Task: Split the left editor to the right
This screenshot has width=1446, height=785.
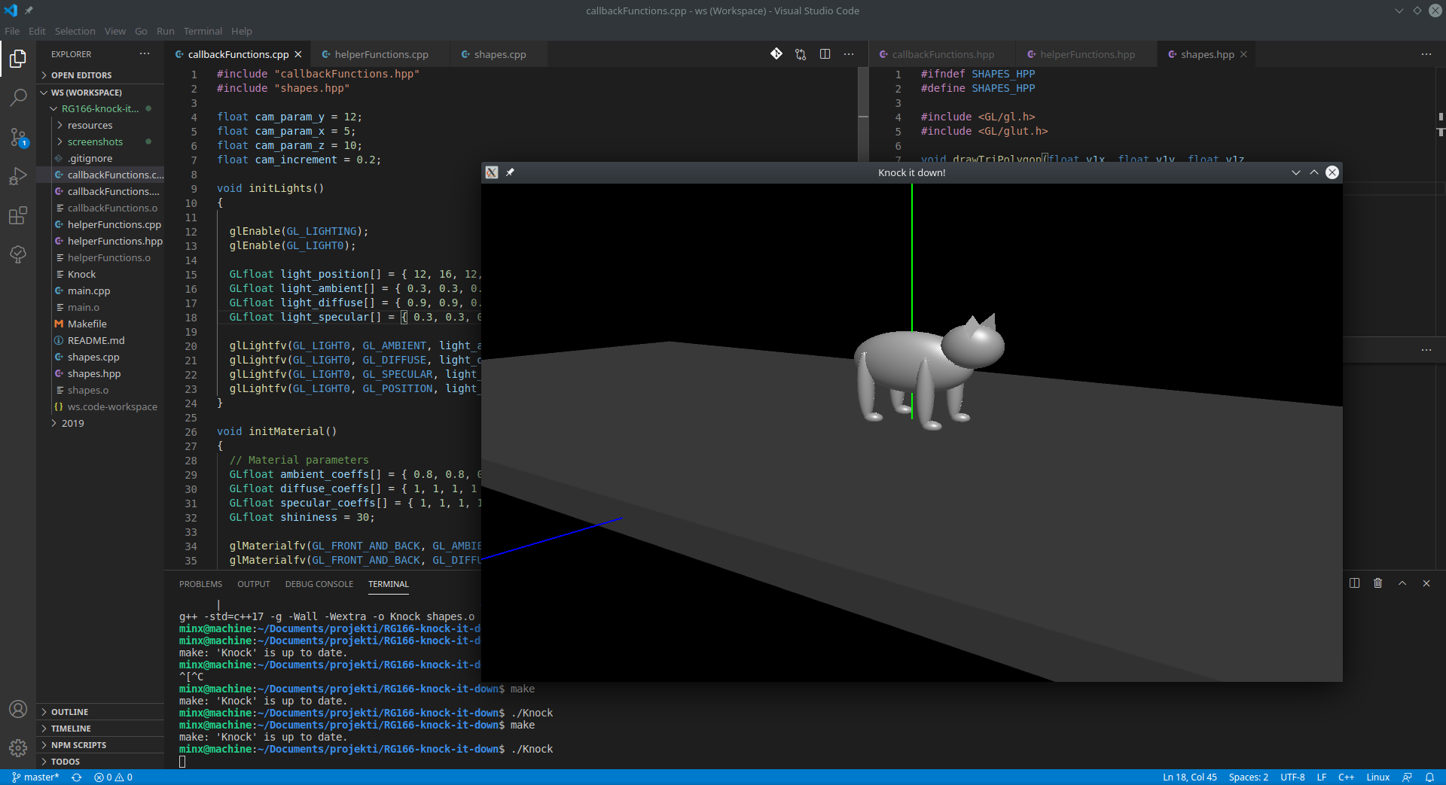Action: tap(825, 54)
